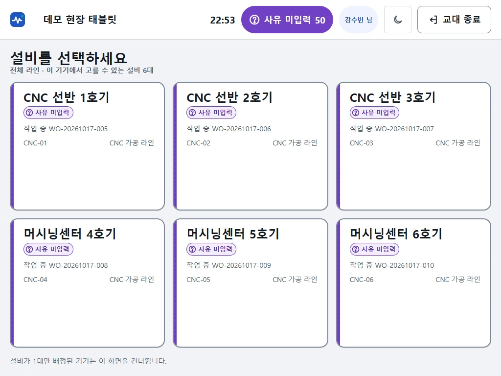Select the 머시닝센터 4호기 card
Image resolution: width=501 pixels, height=376 pixels.
point(87,283)
